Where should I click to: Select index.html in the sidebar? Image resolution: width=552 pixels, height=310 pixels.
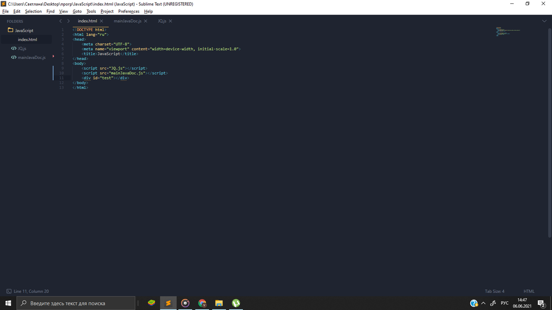tap(27, 40)
